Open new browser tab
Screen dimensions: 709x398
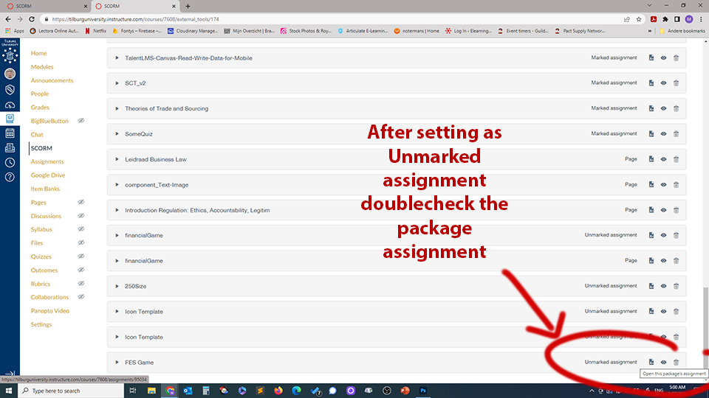point(188,7)
